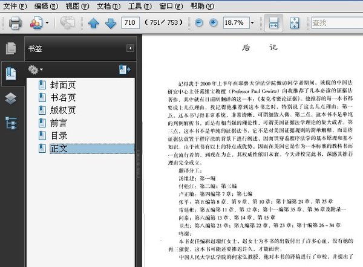Click the bookmark icon beside 目录
This screenshot has width=363, height=267.
click(x=42, y=135)
